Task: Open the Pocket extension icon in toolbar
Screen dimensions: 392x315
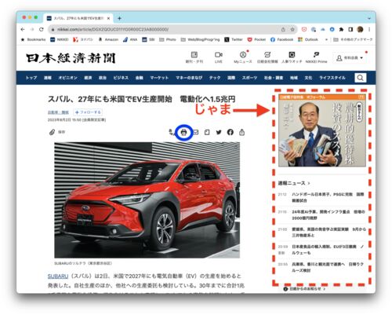Action: [304, 30]
